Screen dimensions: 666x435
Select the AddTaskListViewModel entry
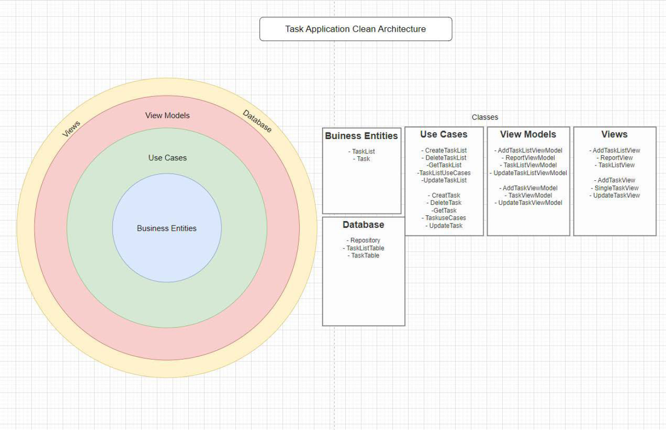tap(528, 151)
